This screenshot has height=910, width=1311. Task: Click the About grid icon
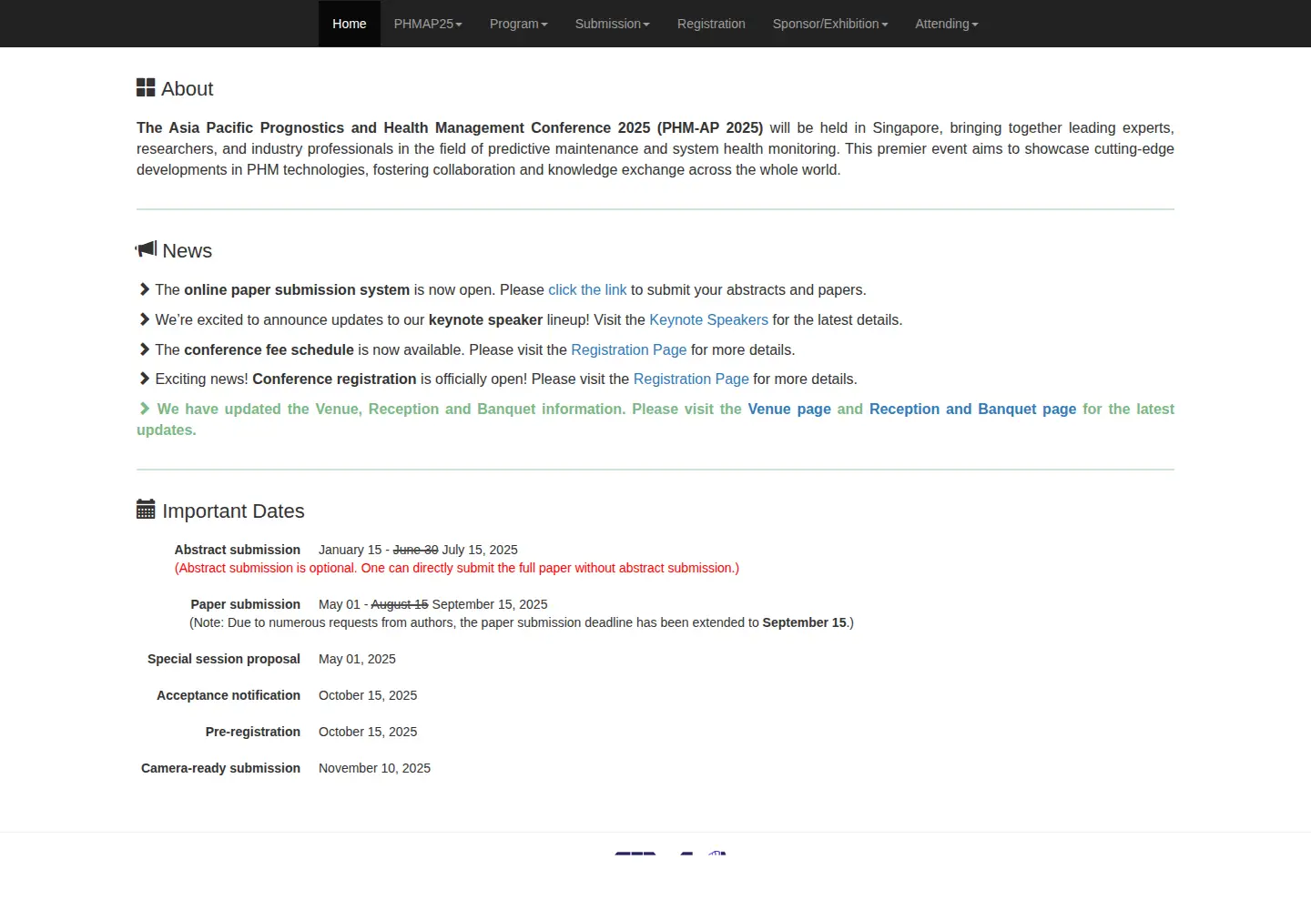146,87
